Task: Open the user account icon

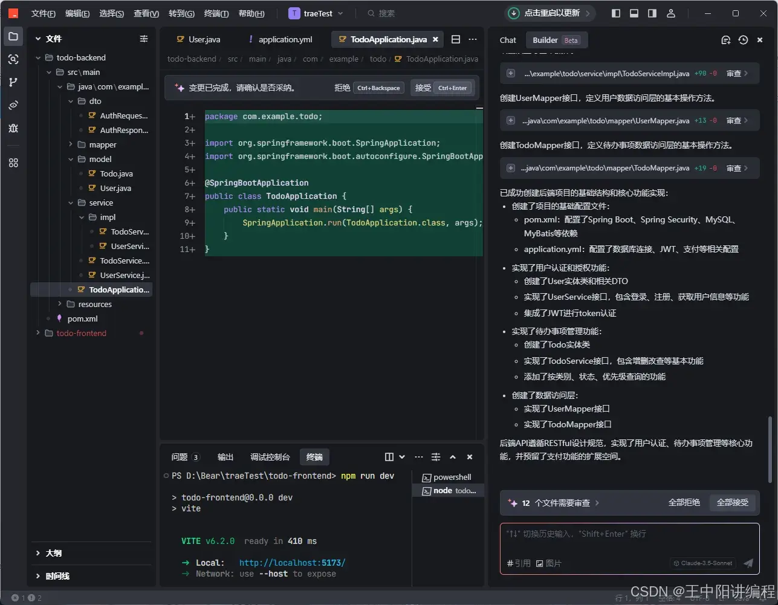Action: (x=670, y=13)
